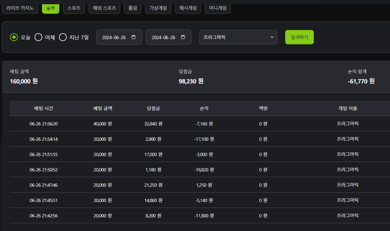
Task: Click the bet time 06-26 21:45:51
Action: [x=43, y=201]
